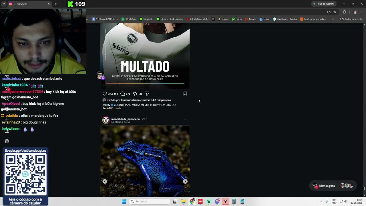Show hidden system tray icons
Screen dimensions: 366x206
pos(321,201)
